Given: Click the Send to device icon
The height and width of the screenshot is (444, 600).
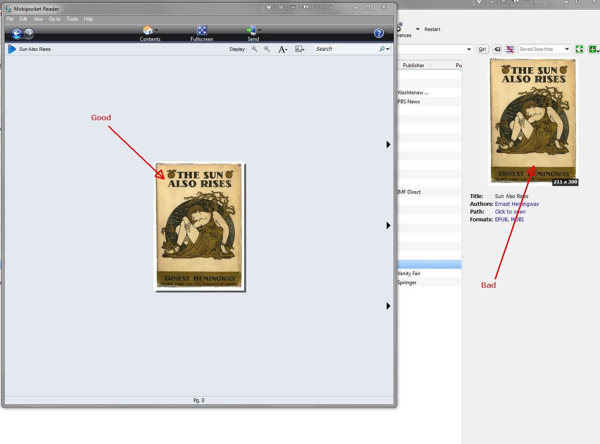Looking at the screenshot, I should tap(251, 30).
